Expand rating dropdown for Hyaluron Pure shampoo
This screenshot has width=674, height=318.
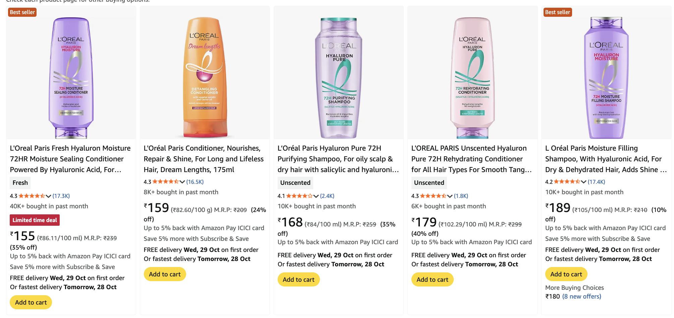coord(316,196)
